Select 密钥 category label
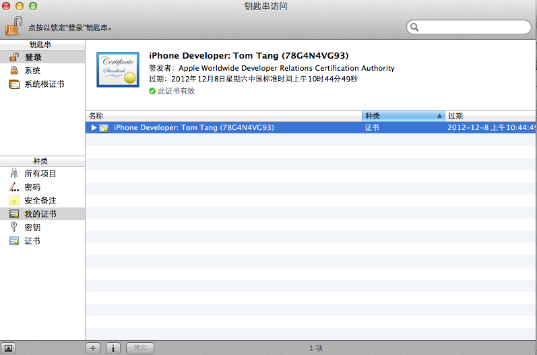The image size is (537, 355). [x=32, y=228]
